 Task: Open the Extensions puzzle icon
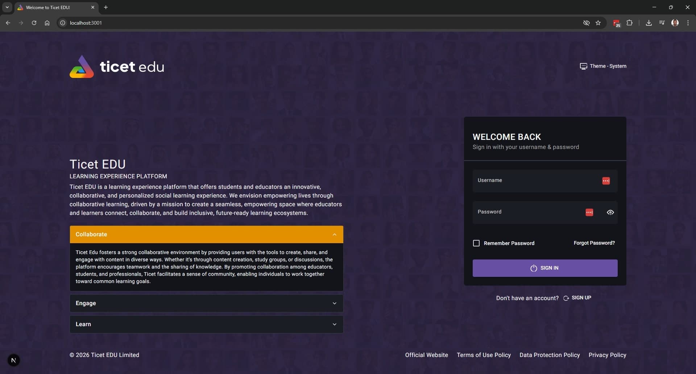(x=630, y=23)
